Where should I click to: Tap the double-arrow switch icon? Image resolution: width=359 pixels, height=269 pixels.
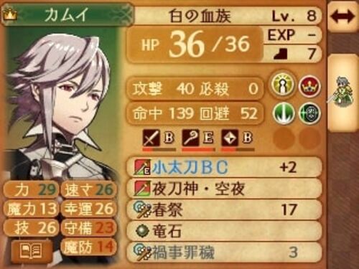(x=342, y=16)
